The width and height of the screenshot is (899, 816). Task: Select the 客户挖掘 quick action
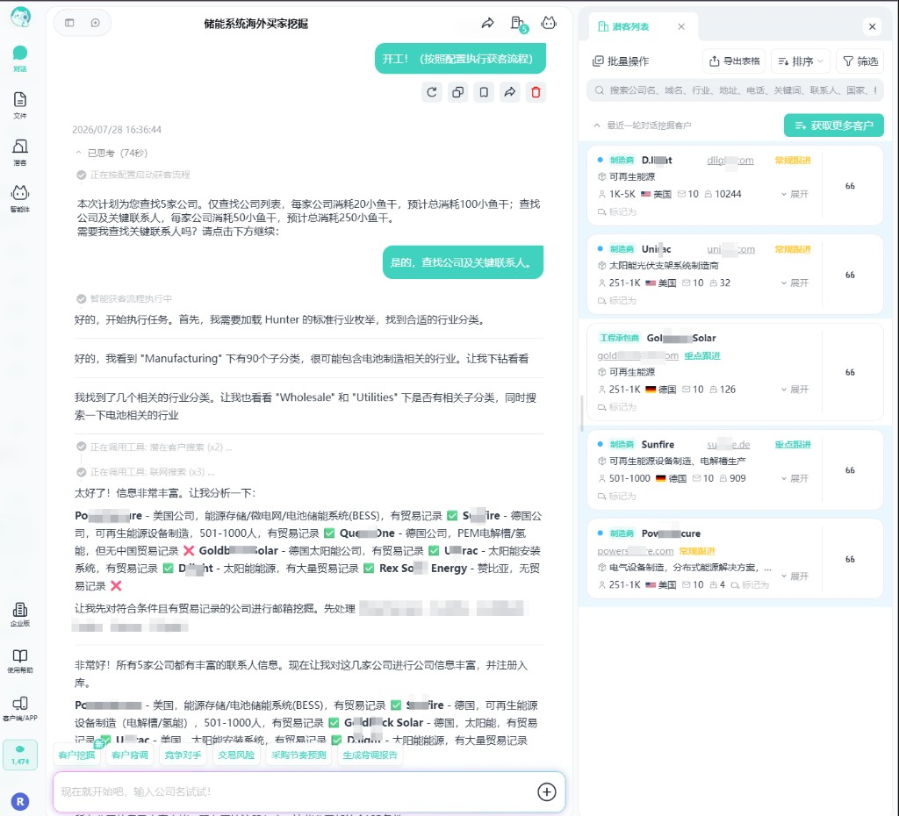[x=77, y=755]
